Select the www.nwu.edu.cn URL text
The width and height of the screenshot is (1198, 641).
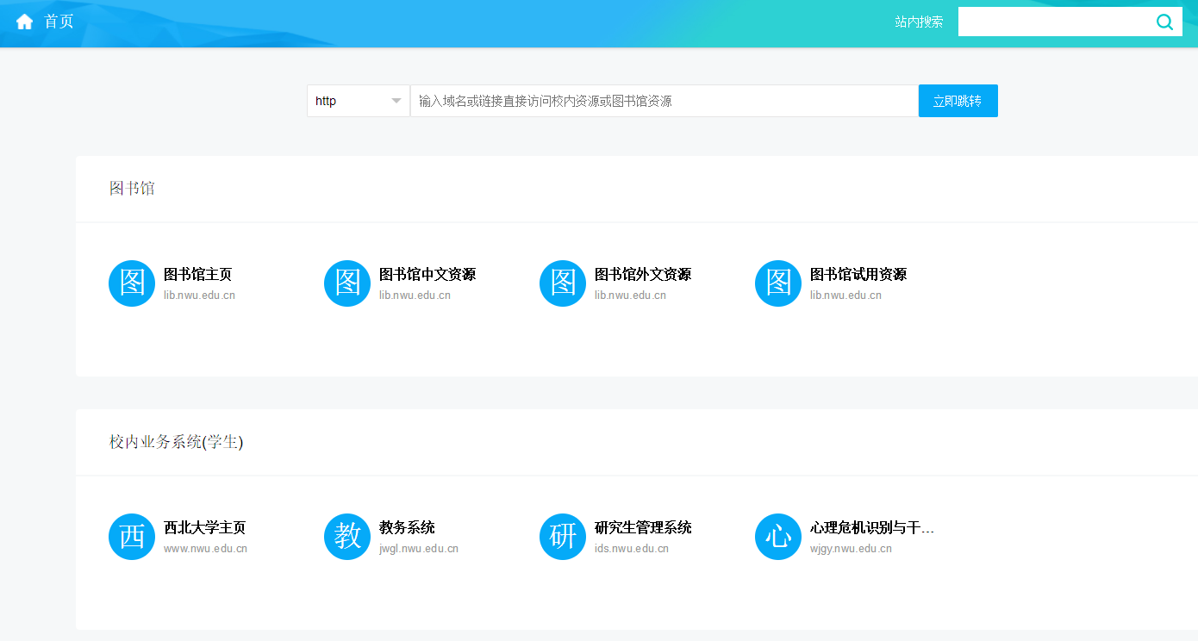[205, 549]
